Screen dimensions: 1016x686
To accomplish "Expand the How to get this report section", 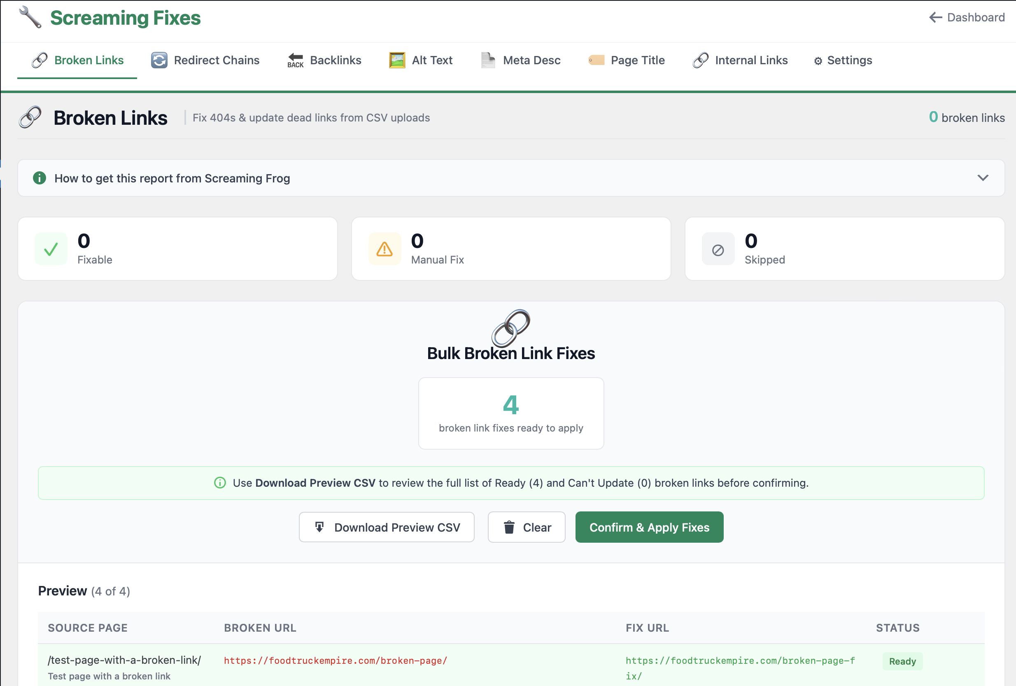I will 982,178.
